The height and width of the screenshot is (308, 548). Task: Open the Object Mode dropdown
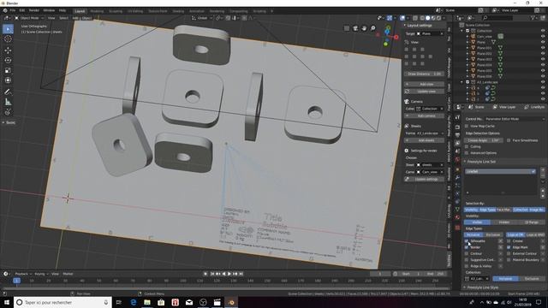coord(29,18)
